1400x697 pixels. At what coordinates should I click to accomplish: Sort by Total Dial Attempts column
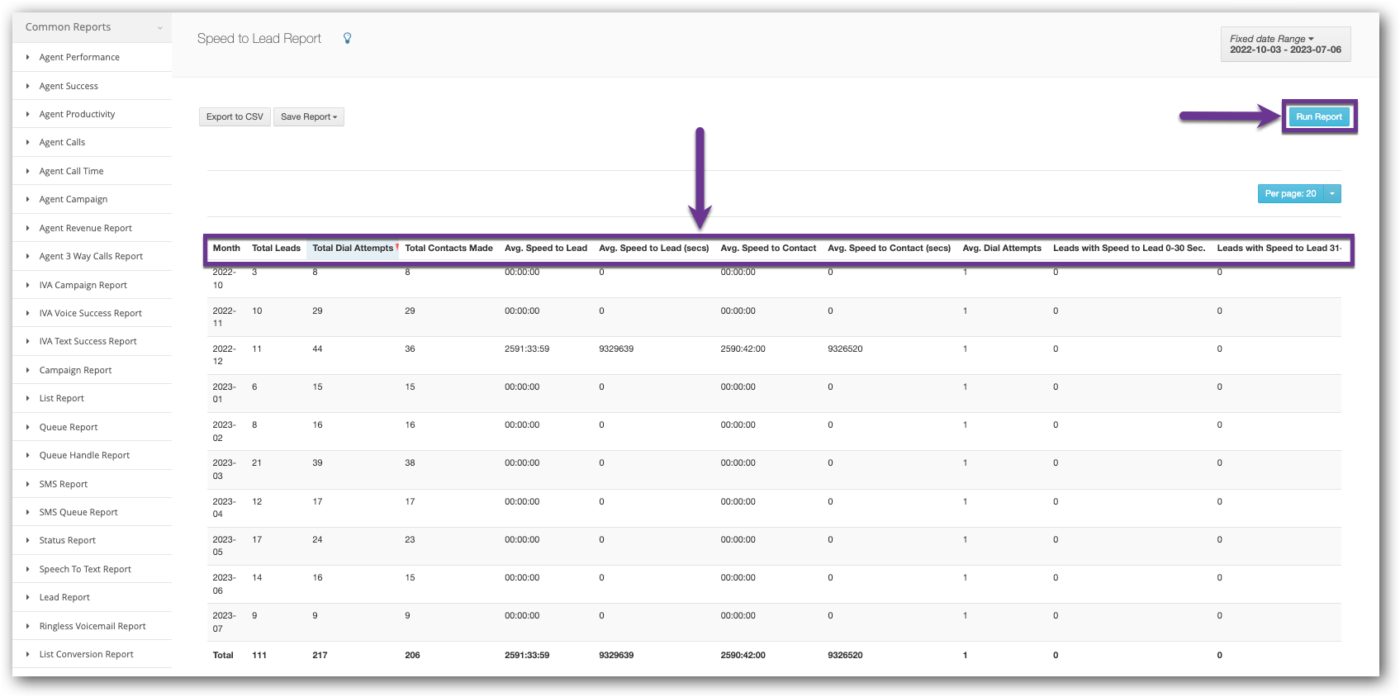pyautogui.click(x=353, y=249)
